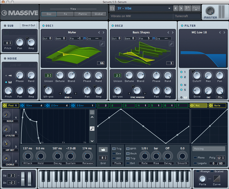Select next OSC1 wavetable arrow
The image size is (229, 189).
click(103, 32)
